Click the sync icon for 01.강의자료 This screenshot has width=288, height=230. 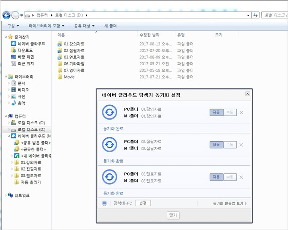[110, 112]
